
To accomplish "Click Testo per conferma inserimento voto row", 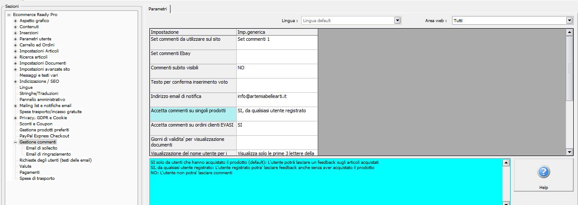I will point(193,85).
